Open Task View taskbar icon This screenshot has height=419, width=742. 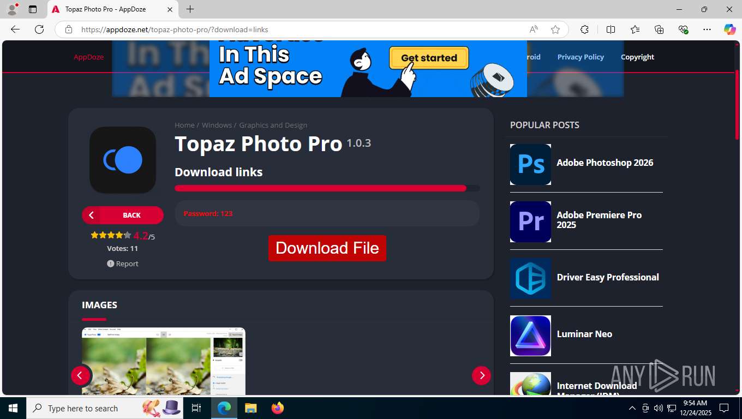click(196, 408)
